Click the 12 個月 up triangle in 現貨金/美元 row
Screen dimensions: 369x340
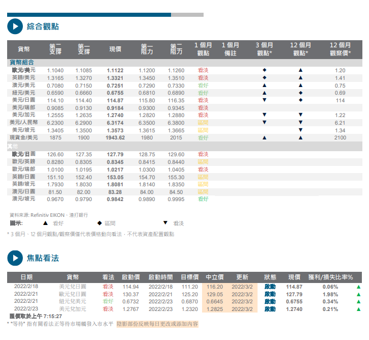click(x=300, y=137)
